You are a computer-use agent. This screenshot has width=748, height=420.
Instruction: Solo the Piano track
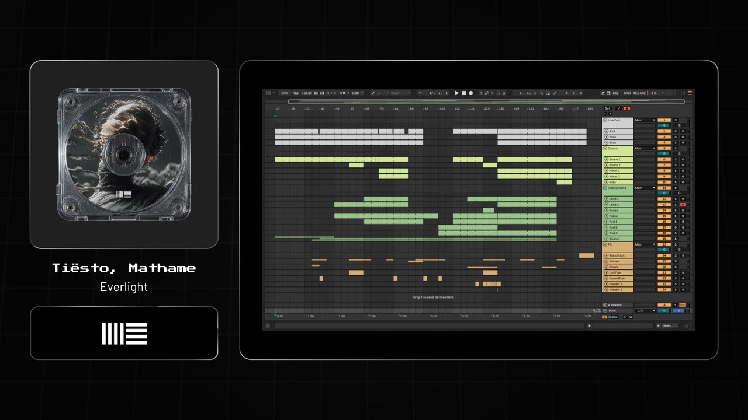click(x=676, y=216)
